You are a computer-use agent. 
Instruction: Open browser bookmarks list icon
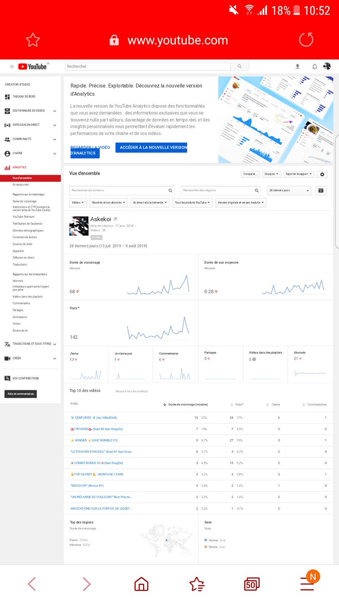197,584
